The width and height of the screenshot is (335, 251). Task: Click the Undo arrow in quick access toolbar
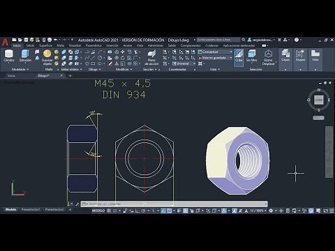pos(55,40)
